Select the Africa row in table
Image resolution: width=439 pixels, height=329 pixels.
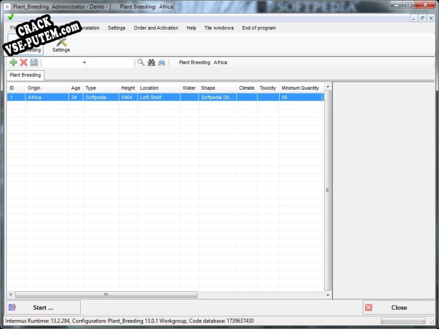165,97
